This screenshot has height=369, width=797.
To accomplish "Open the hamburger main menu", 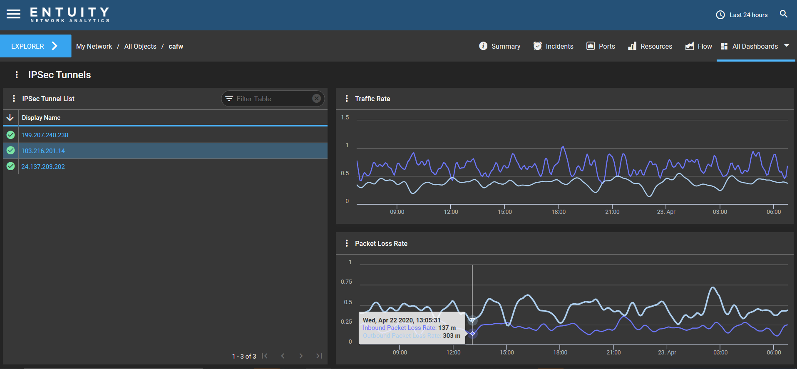I will pos(13,14).
